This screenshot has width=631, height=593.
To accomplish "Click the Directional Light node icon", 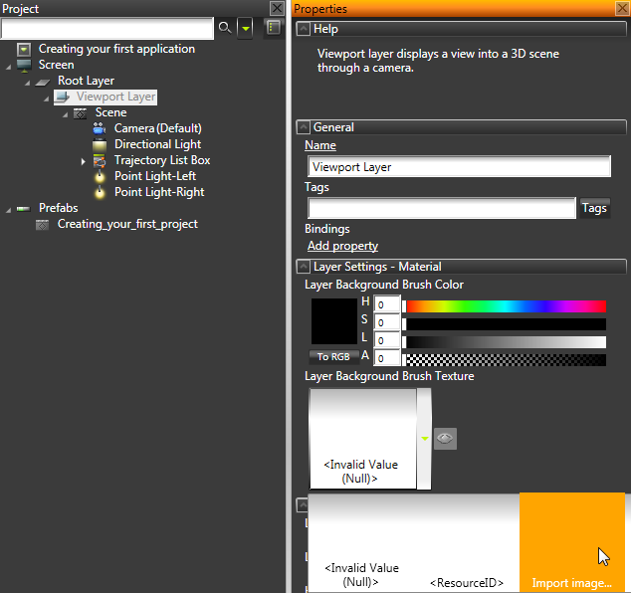I will (99, 144).
